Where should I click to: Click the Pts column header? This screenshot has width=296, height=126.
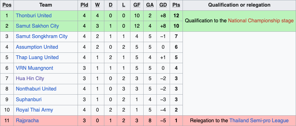pyautogui.click(x=176, y=5)
